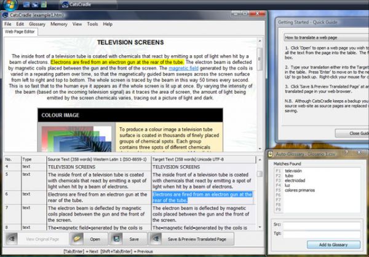Click the translation table scrollbar down arrow
369x257 pixels.
260,227
